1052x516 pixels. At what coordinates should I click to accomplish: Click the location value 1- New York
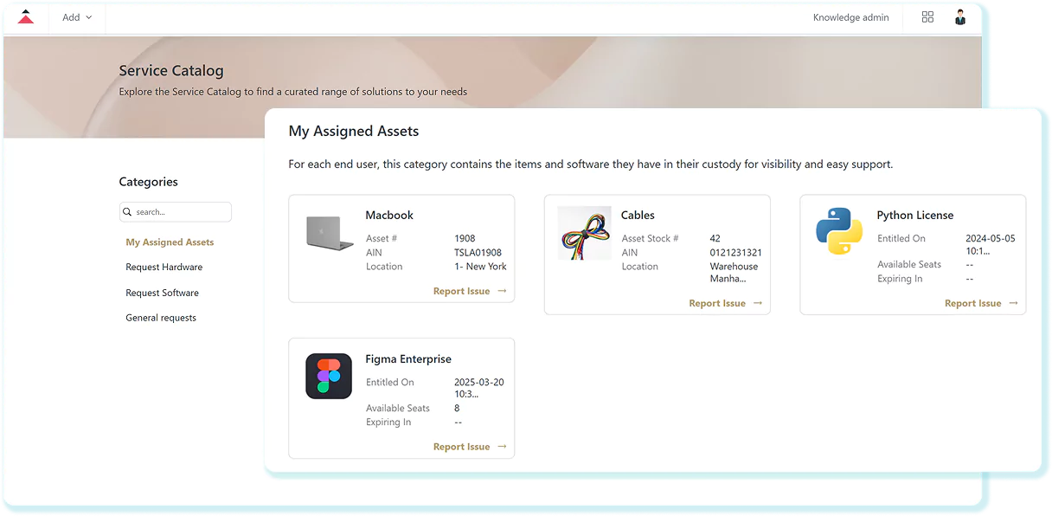[480, 267]
